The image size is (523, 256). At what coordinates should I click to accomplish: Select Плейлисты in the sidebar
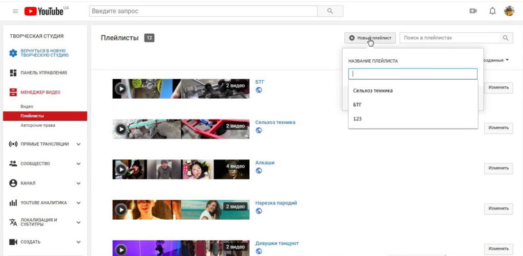(x=32, y=116)
